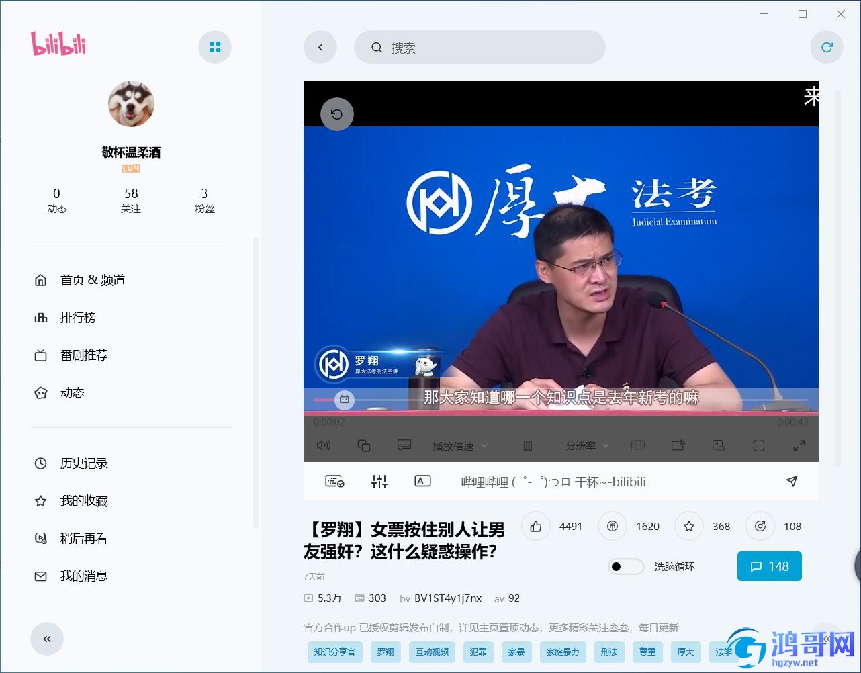
Task: Open picture-in-picture mini player icon
Action: coord(719,445)
